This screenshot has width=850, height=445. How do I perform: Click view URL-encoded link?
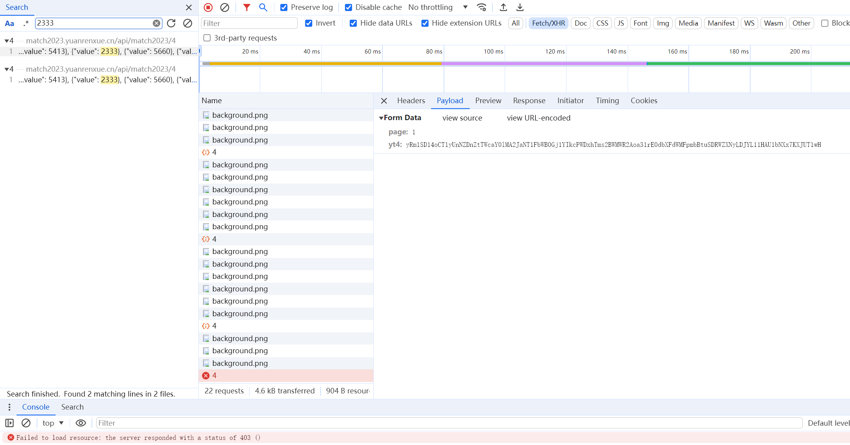539,118
